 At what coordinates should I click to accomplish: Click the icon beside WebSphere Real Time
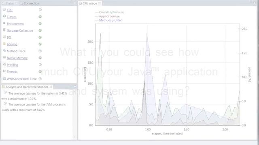[x=4, y=79]
